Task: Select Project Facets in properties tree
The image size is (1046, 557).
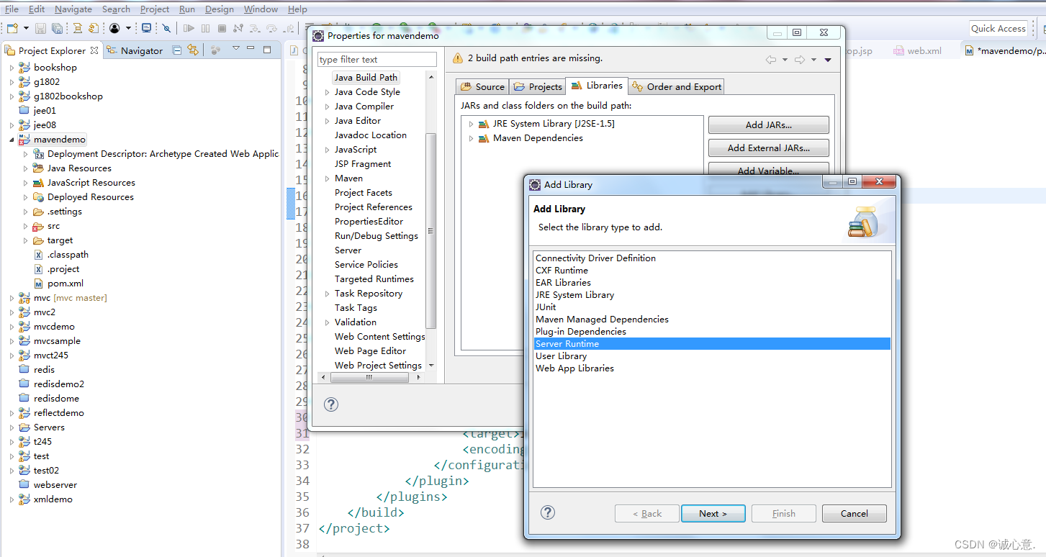Action: (363, 193)
